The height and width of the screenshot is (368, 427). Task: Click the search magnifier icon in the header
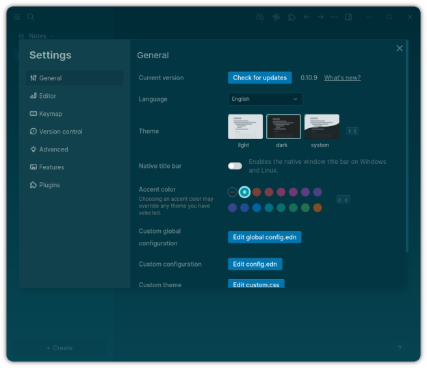click(31, 17)
